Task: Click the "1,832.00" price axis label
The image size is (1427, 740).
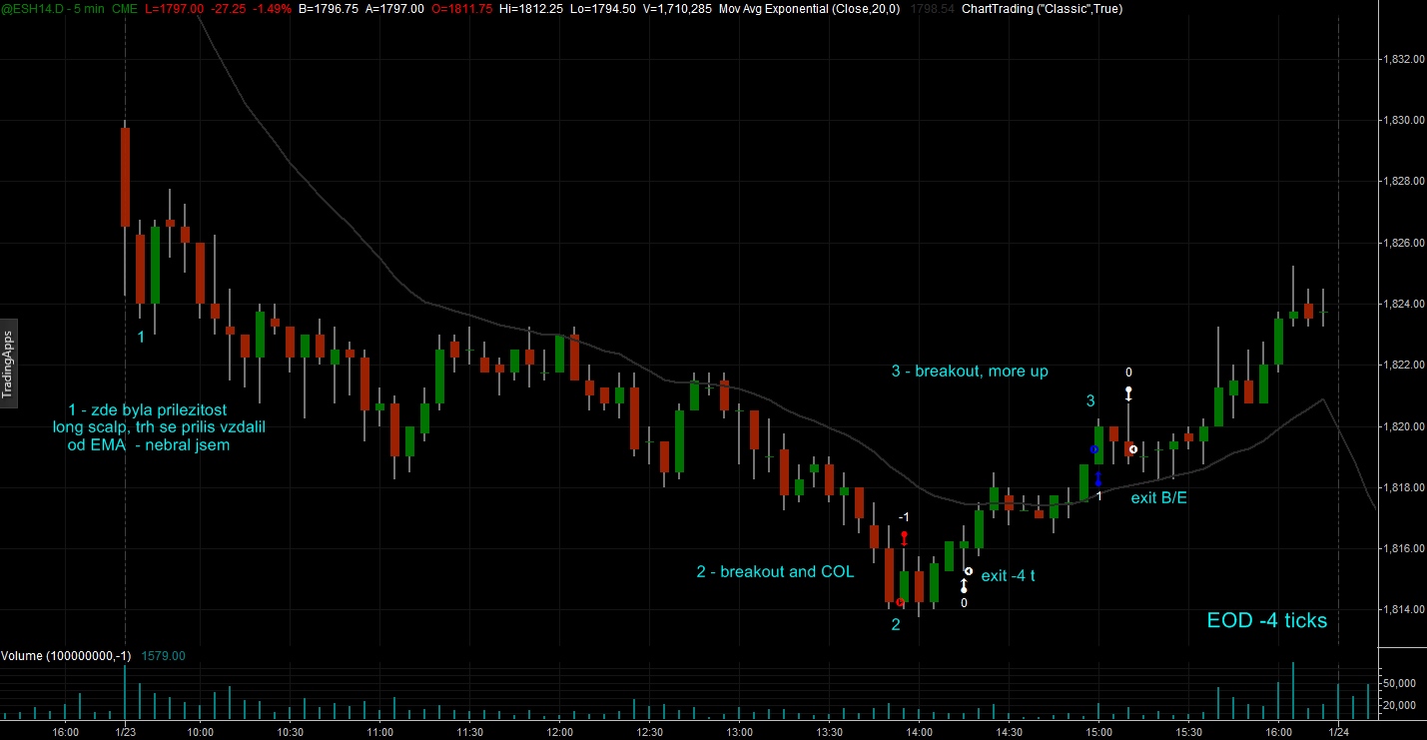Action: [x=1402, y=60]
